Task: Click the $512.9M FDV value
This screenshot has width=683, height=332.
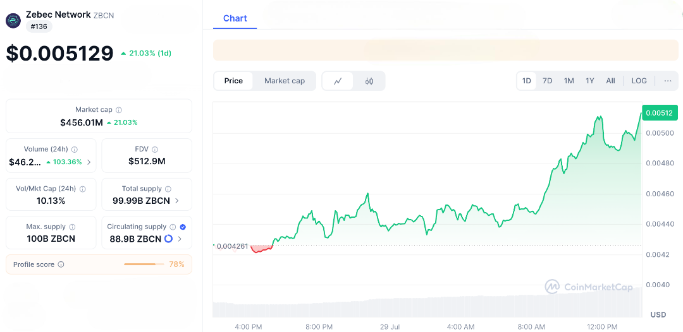Action: (147, 162)
